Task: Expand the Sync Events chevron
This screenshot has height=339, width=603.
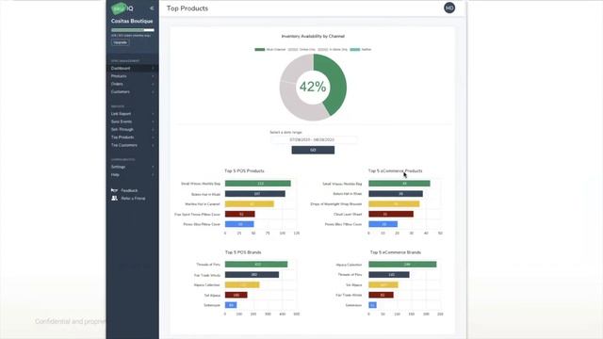Action: 153,121
